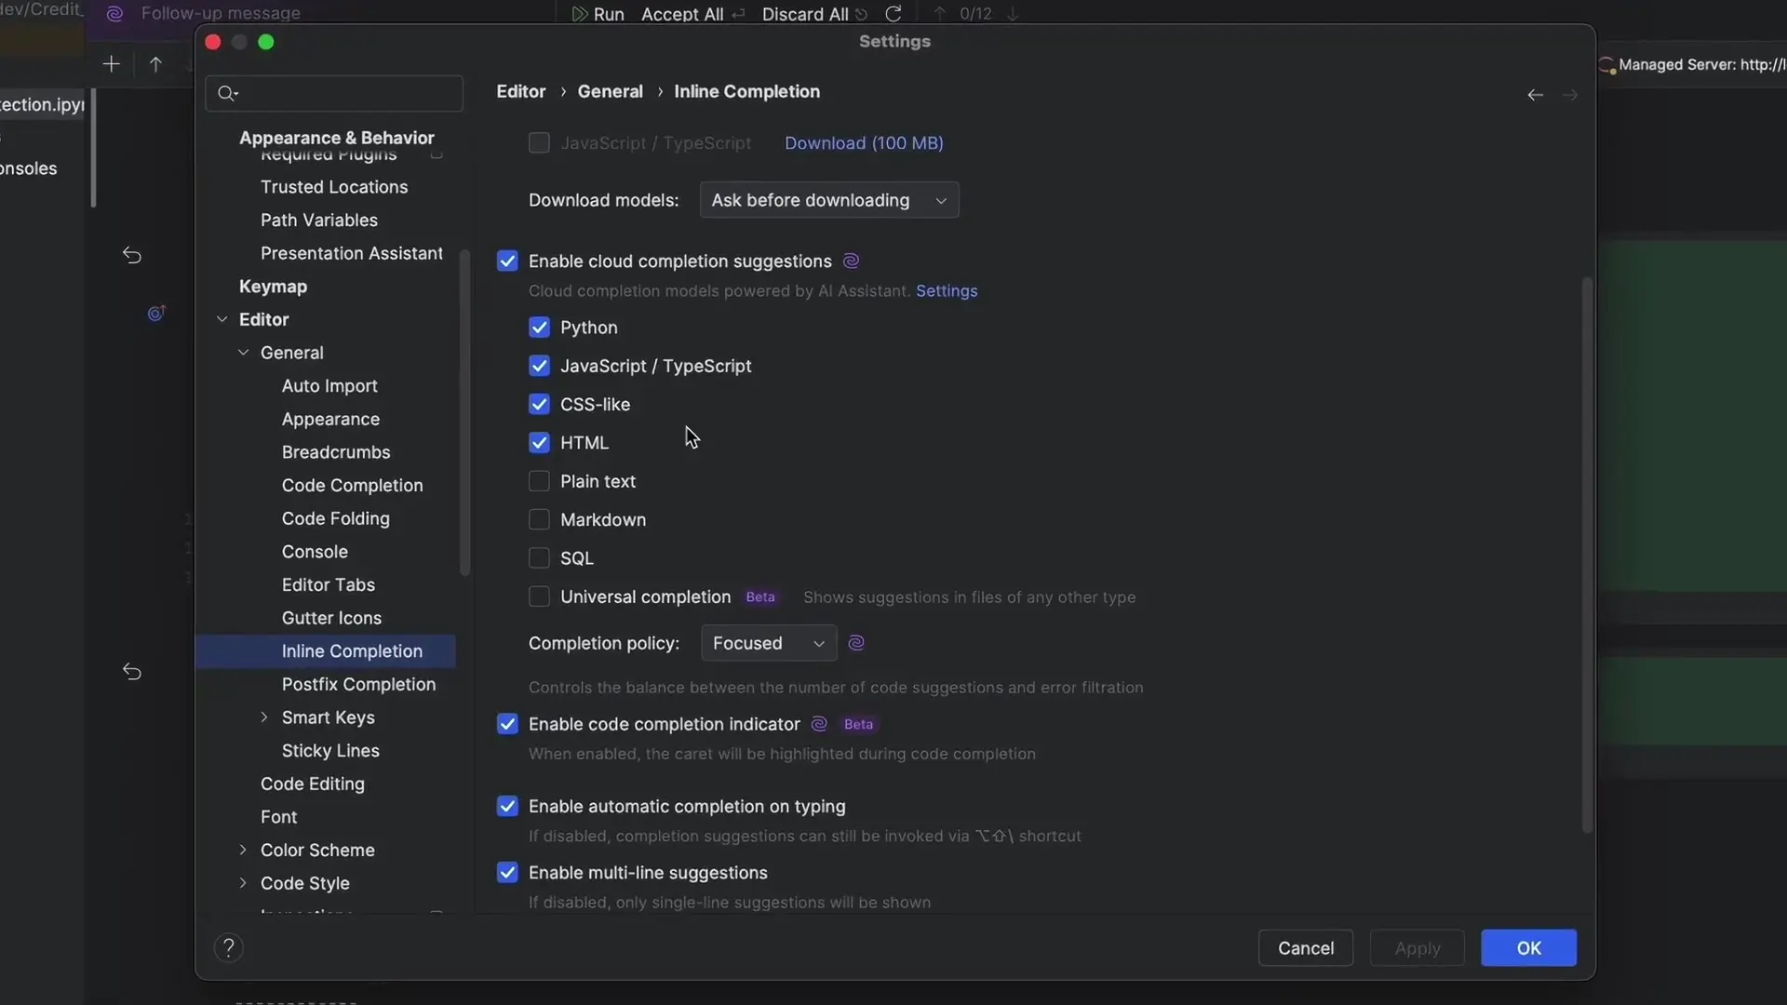Image resolution: width=1787 pixels, height=1005 pixels.
Task: Uncheck enabled JavaScript / TypeScript cloud checkbox
Action: click(x=539, y=366)
